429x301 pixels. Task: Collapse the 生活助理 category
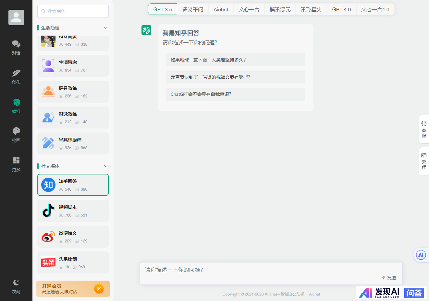coord(105,28)
